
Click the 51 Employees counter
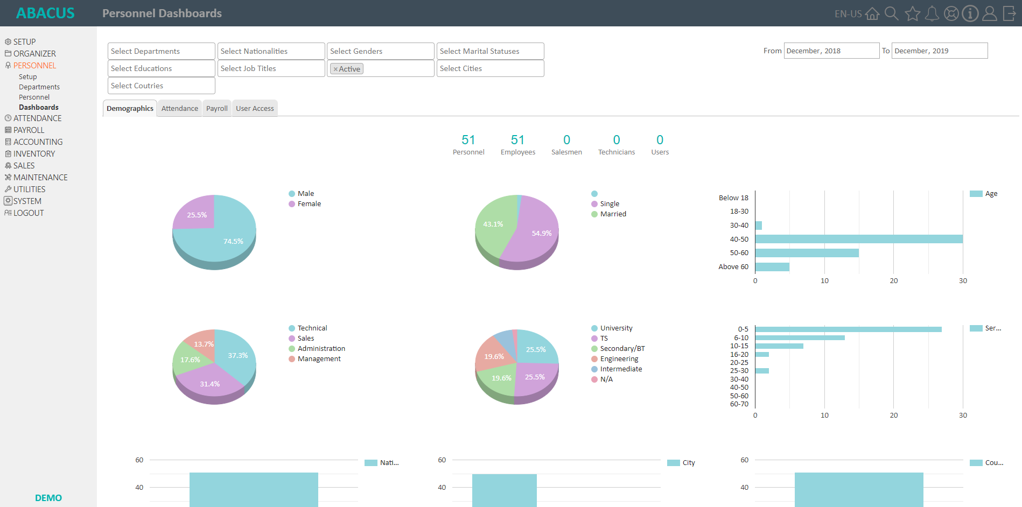(518, 145)
